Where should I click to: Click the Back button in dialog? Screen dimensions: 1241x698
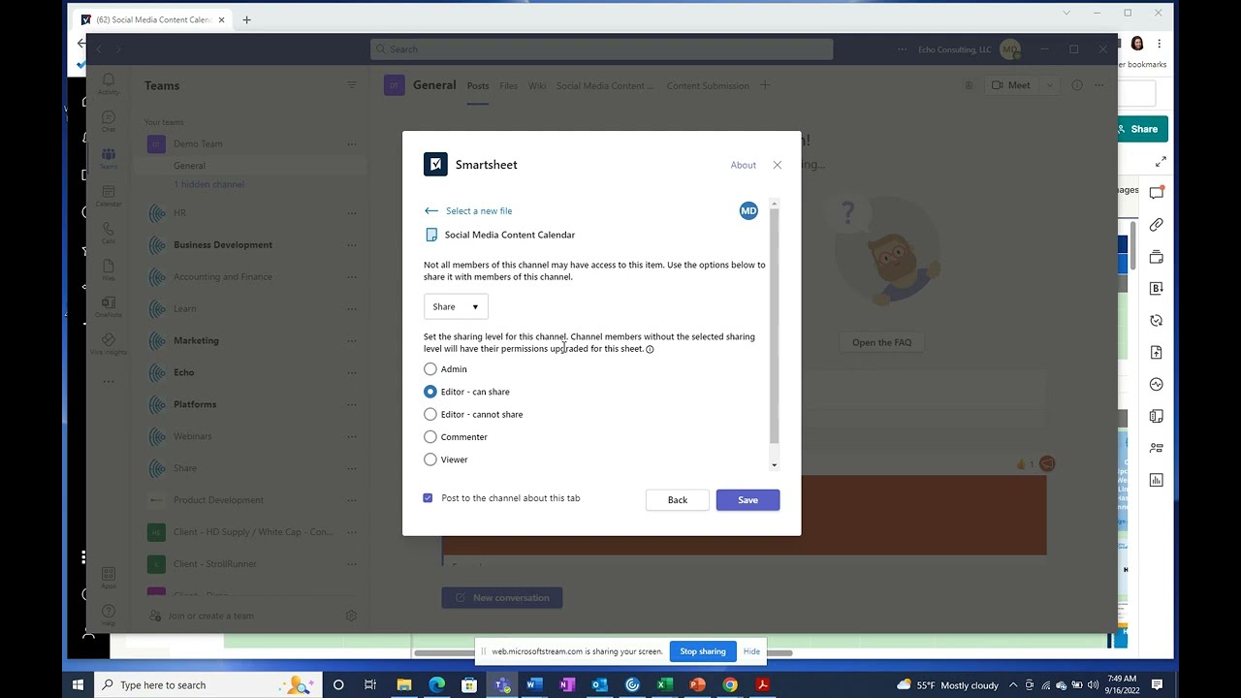tap(678, 500)
